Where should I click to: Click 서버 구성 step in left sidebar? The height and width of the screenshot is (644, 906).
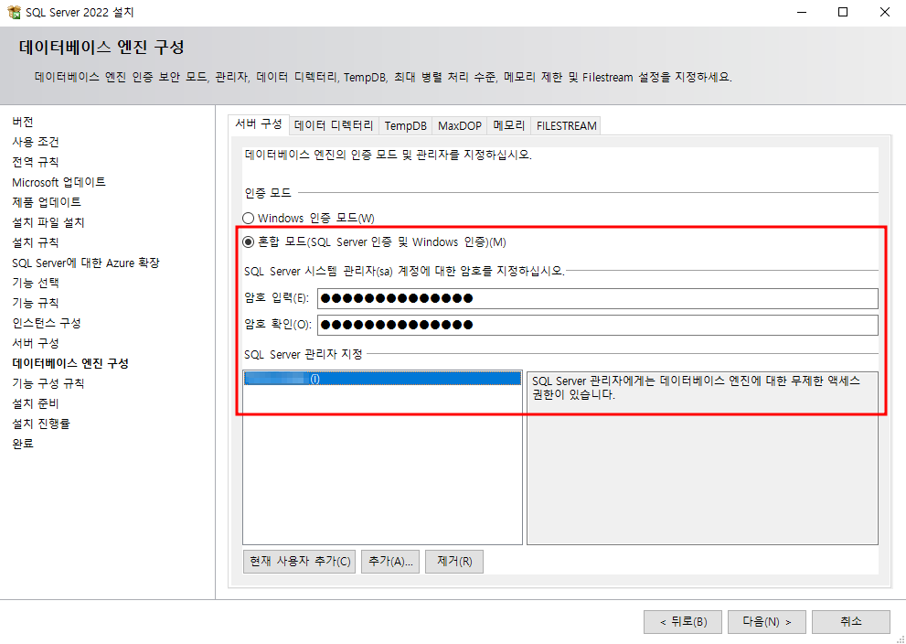point(36,343)
